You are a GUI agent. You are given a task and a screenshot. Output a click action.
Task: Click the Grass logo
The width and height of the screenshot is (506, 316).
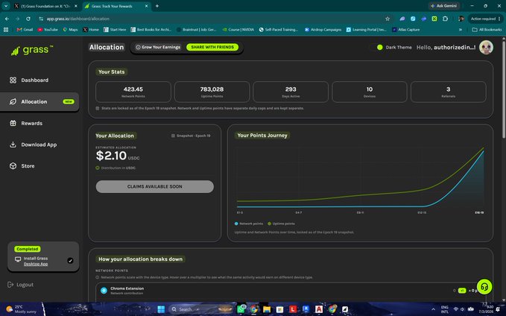tap(31, 50)
